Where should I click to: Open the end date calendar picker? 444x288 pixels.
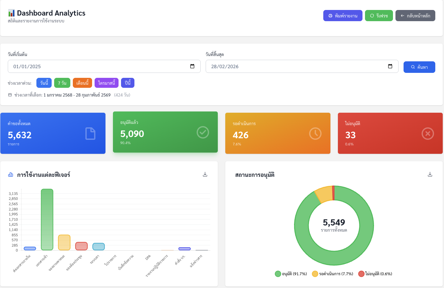tap(390, 66)
